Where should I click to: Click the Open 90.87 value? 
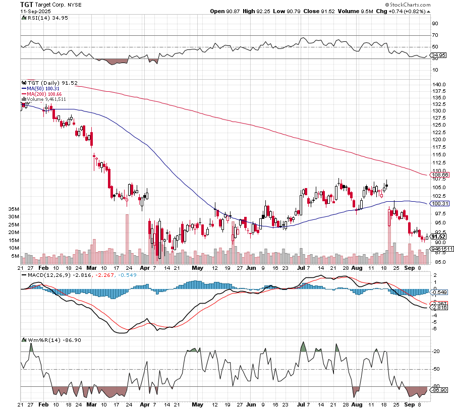point(224,11)
